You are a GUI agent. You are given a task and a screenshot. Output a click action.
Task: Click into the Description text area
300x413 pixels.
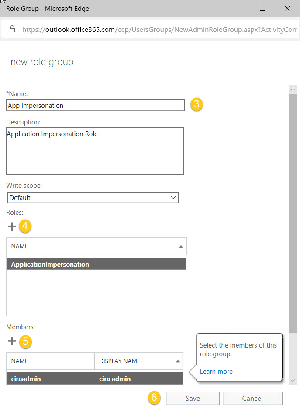click(95, 151)
